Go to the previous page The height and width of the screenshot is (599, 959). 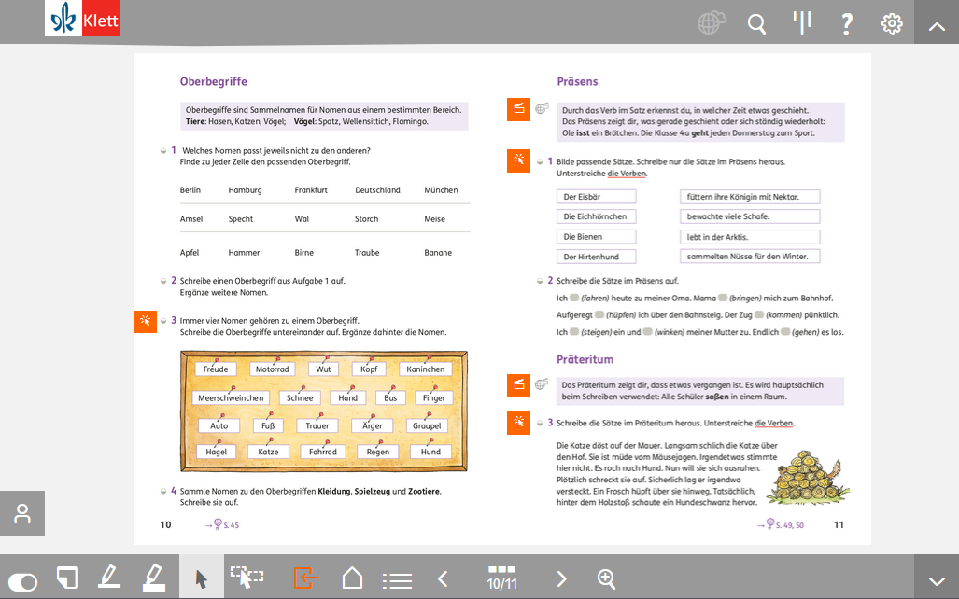pyautogui.click(x=444, y=579)
